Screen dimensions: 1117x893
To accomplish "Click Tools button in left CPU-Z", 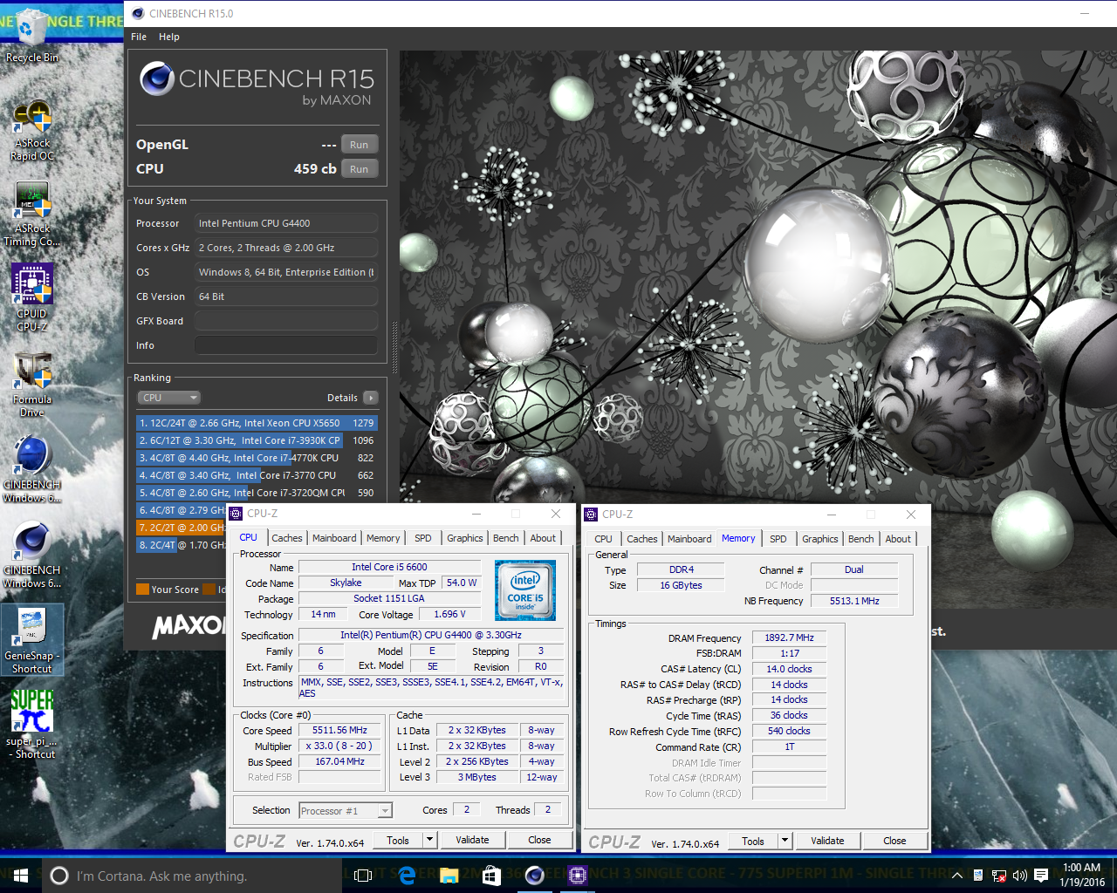I will [x=398, y=840].
